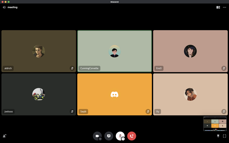Click the speaker icon beside meeting
Image resolution: width=229 pixels, height=143 pixels.
[4, 7]
